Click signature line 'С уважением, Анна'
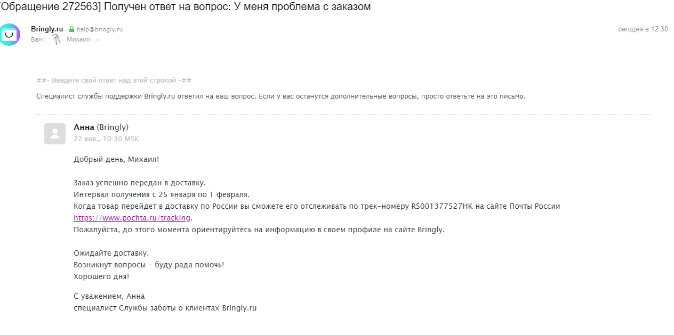 click(x=109, y=296)
